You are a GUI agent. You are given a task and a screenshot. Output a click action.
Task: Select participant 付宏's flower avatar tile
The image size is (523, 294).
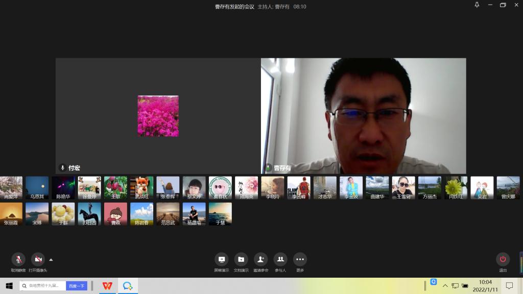pos(158,116)
